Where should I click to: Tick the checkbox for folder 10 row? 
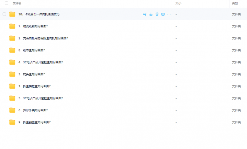[x=4, y=14]
